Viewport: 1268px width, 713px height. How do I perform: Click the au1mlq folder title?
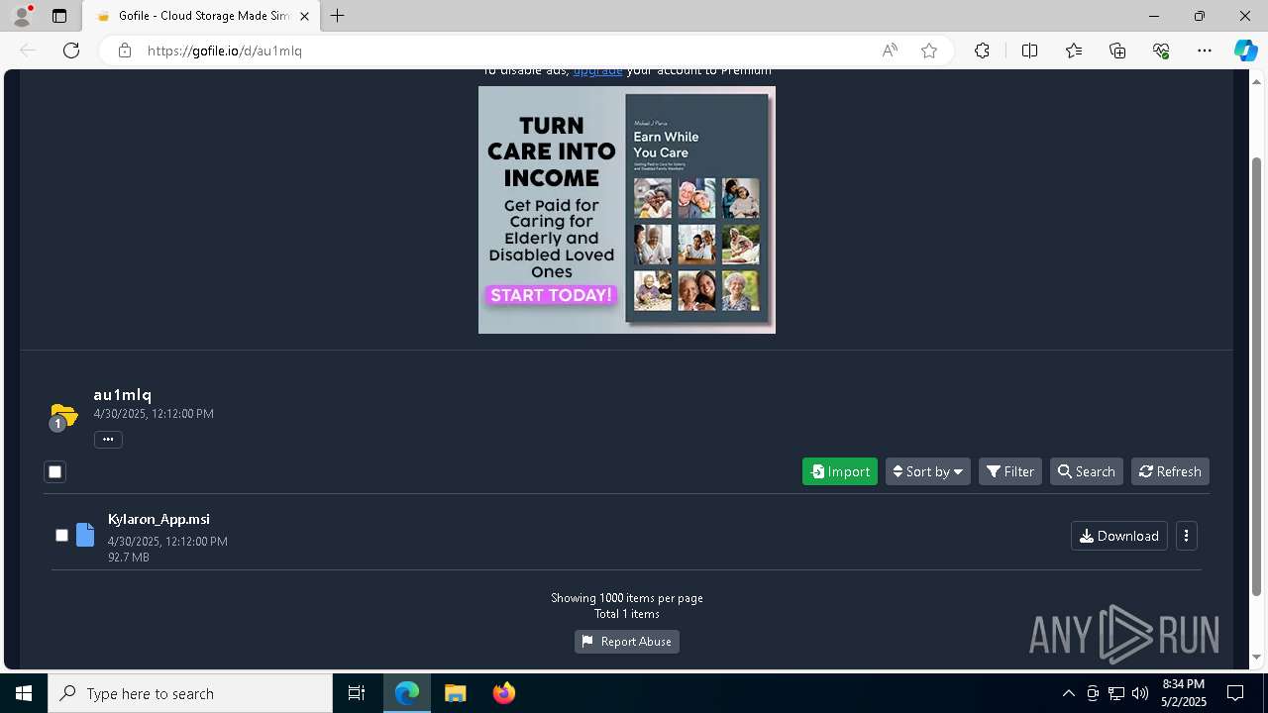123,394
